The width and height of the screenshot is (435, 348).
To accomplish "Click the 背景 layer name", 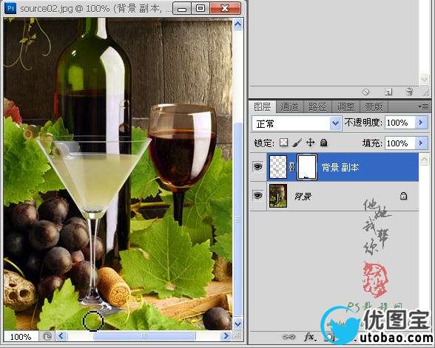I will (303, 197).
